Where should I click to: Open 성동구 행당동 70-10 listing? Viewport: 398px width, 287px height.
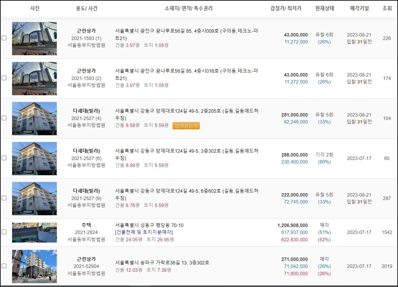pos(149,225)
